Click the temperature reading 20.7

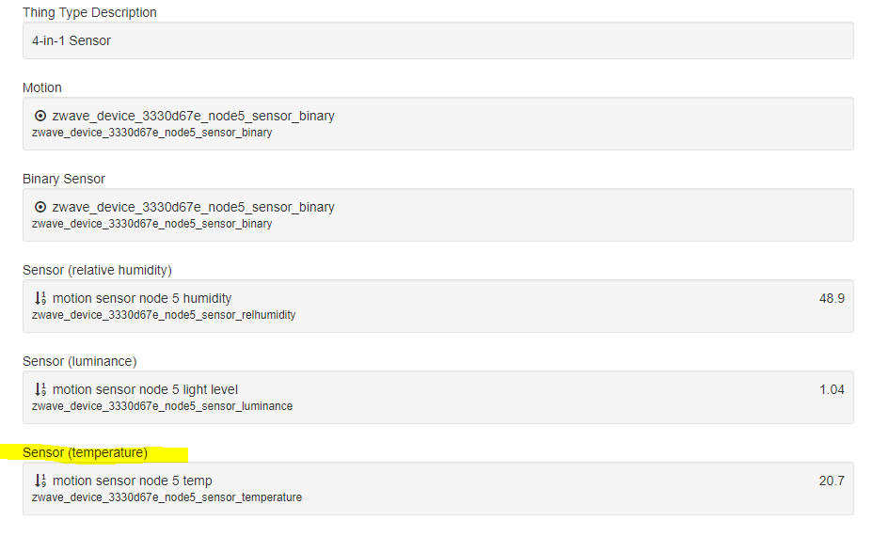click(832, 481)
